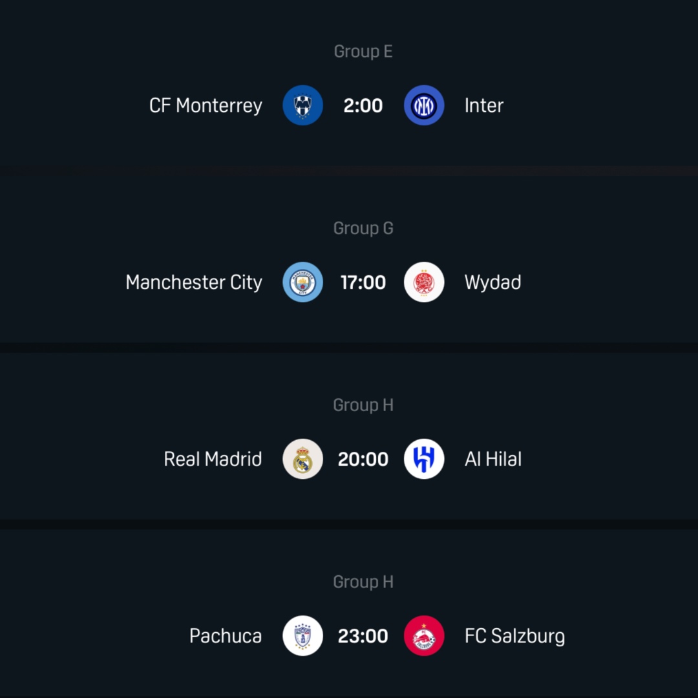Click the FC Salzburg team name
Viewport: 698px width, 698px height.
pos(514,636)
